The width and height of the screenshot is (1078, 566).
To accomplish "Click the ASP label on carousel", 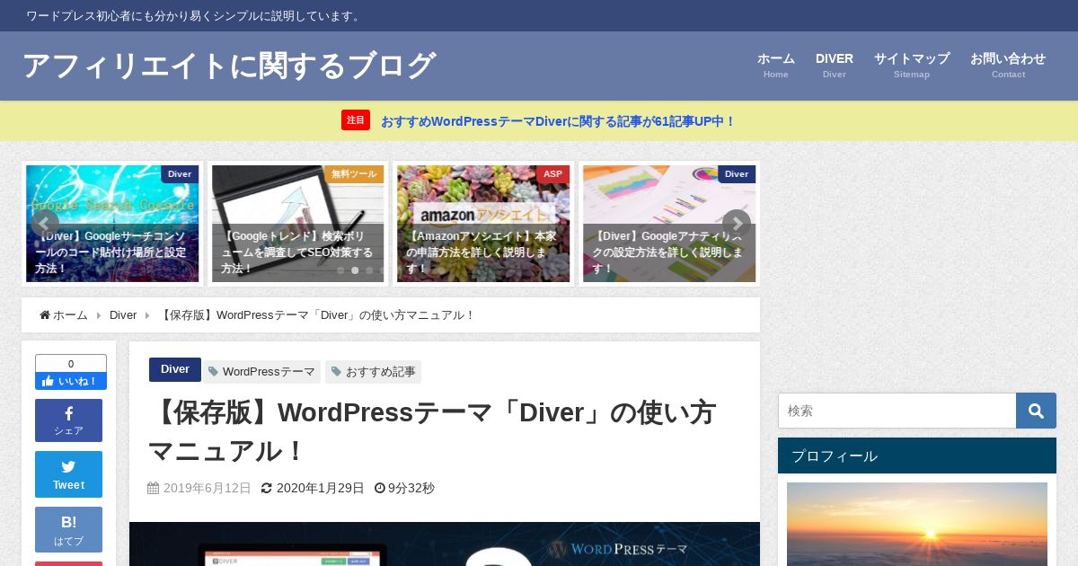I will coord(552,174).
